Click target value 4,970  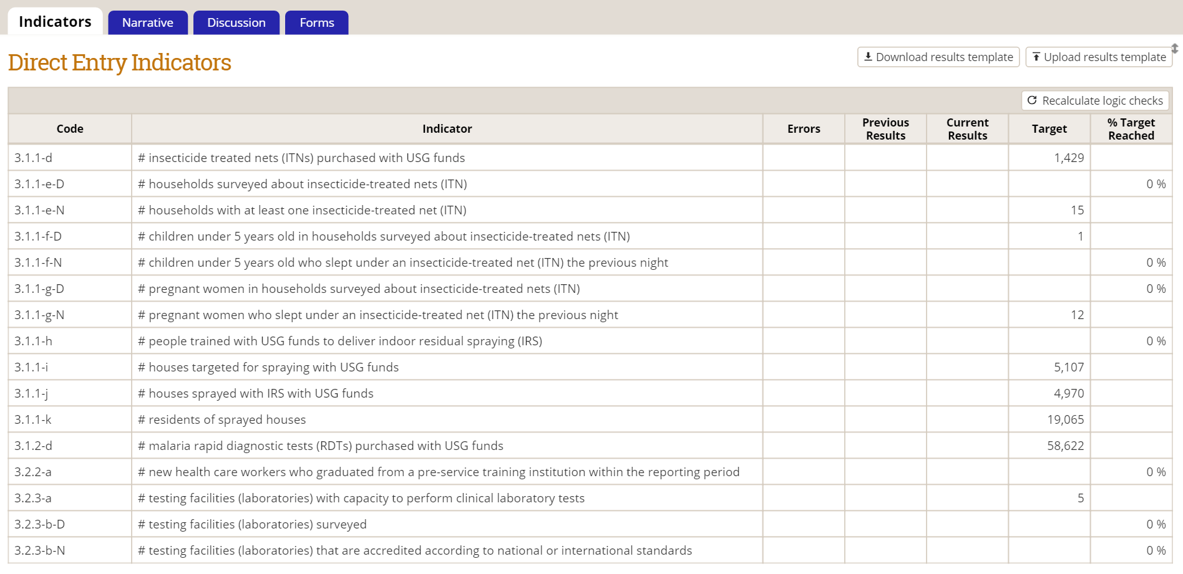(x=1069, y=393)
